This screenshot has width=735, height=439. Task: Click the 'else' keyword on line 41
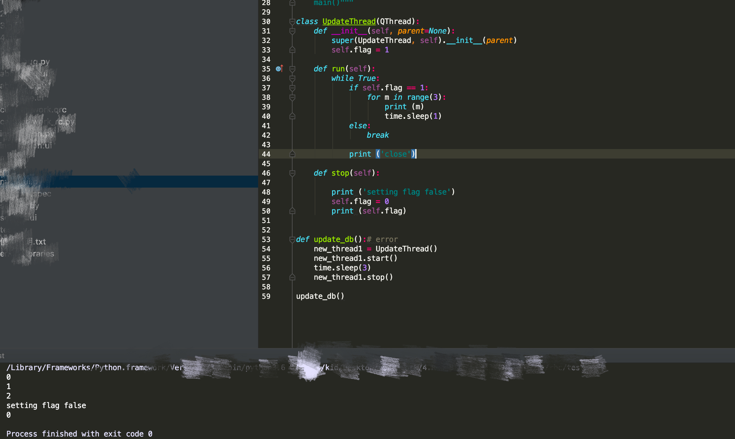pyautogui.click(x=358, y=126)
